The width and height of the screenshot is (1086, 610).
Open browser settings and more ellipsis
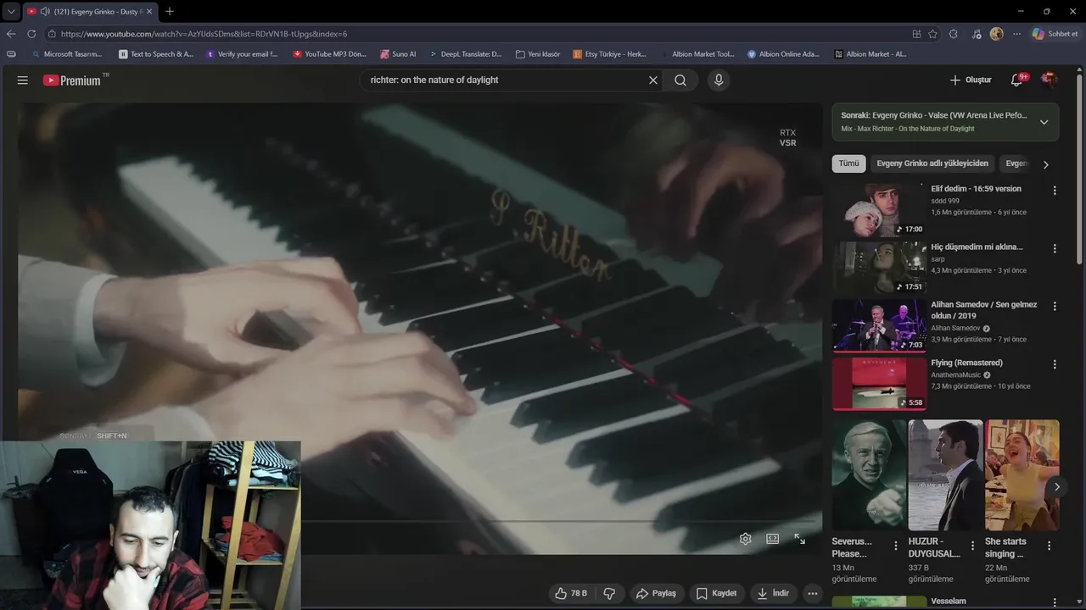coord(1016,34)
